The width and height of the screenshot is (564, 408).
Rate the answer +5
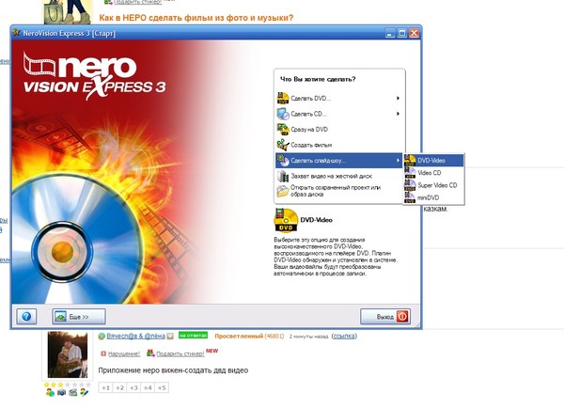point(162,388)
